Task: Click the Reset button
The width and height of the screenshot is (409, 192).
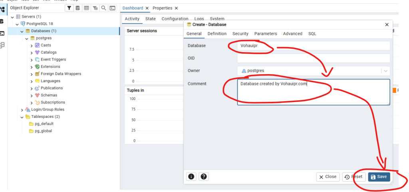Action: [x=353, y=177]
